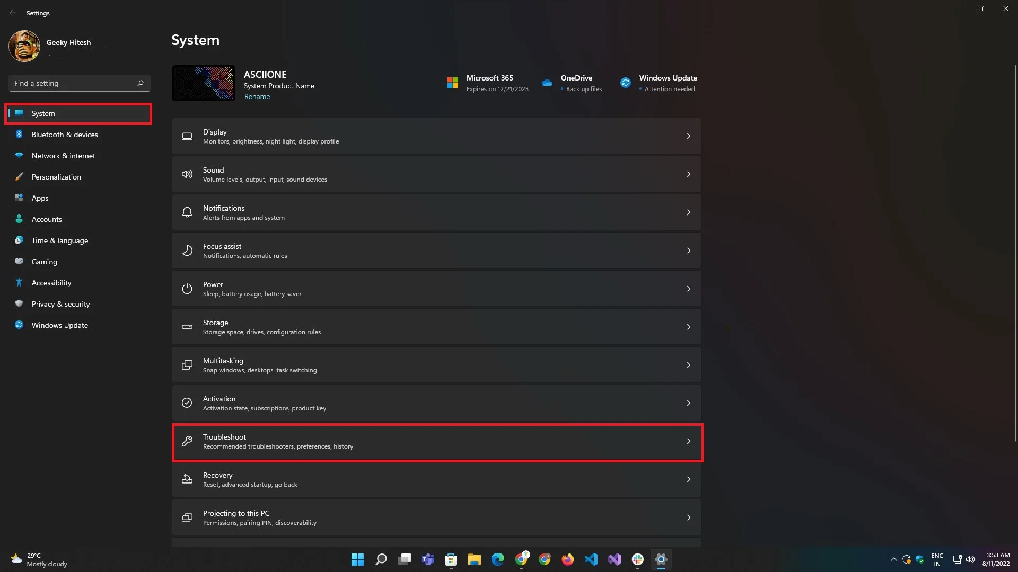
Task: Click the Storage drive icon
Action: (x=187, y=327)
